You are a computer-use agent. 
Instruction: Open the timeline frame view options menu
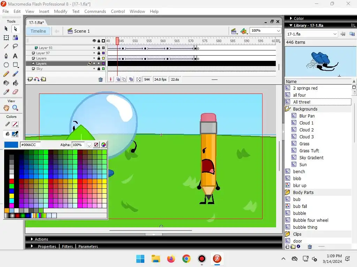(278, 41)
